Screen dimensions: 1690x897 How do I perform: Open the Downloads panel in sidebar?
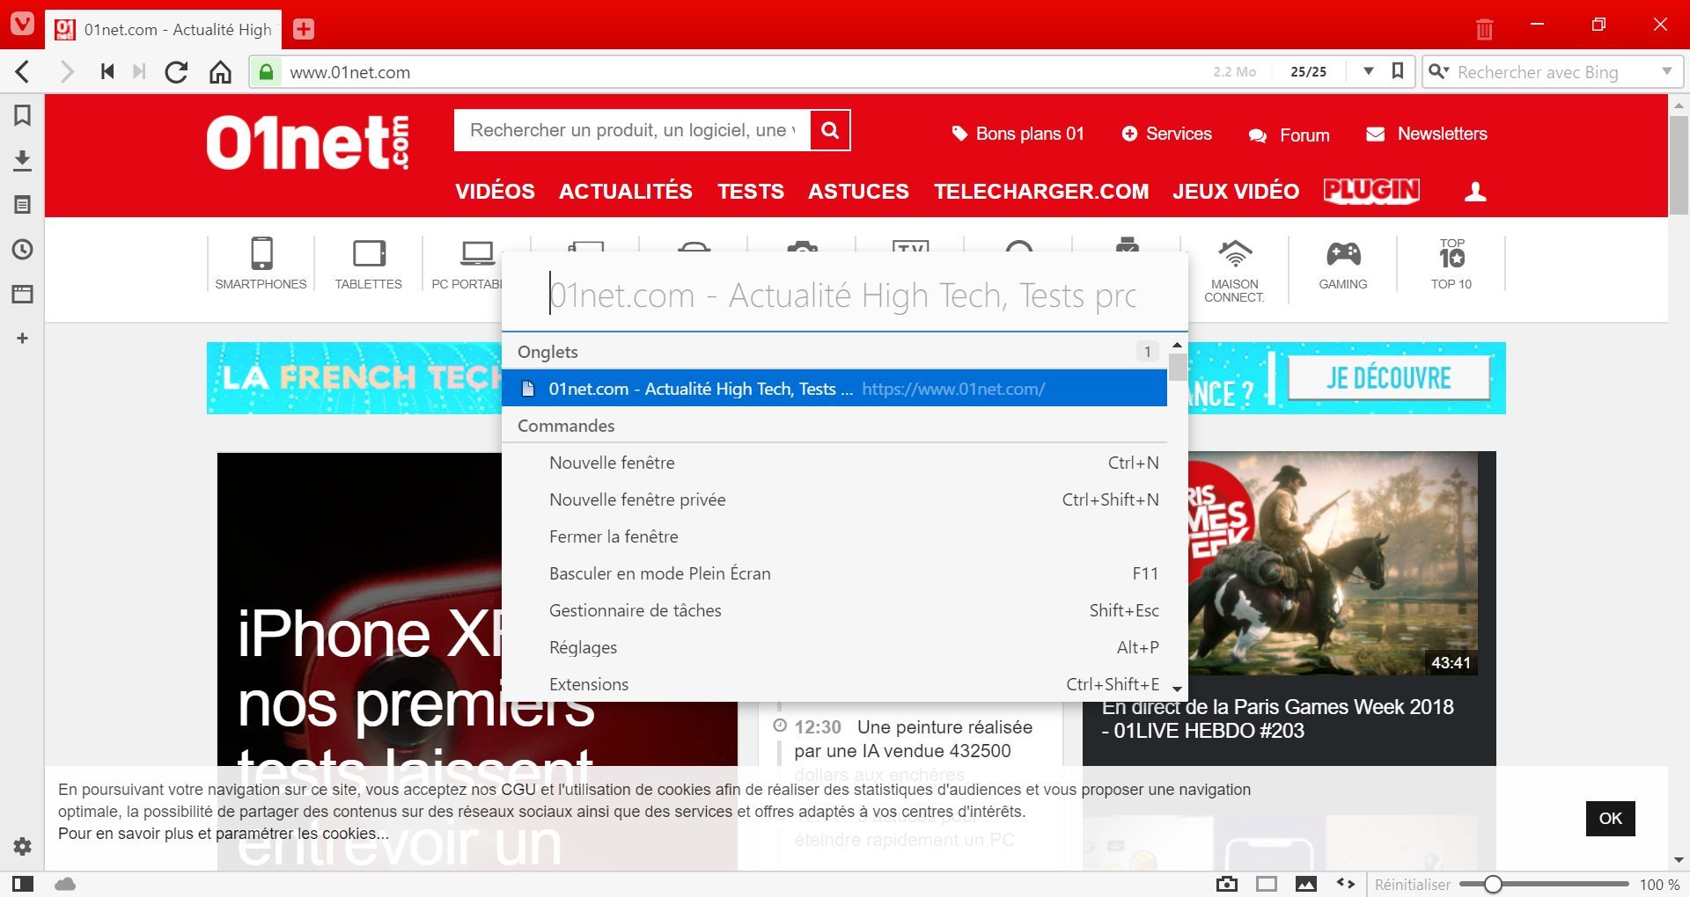23,160
